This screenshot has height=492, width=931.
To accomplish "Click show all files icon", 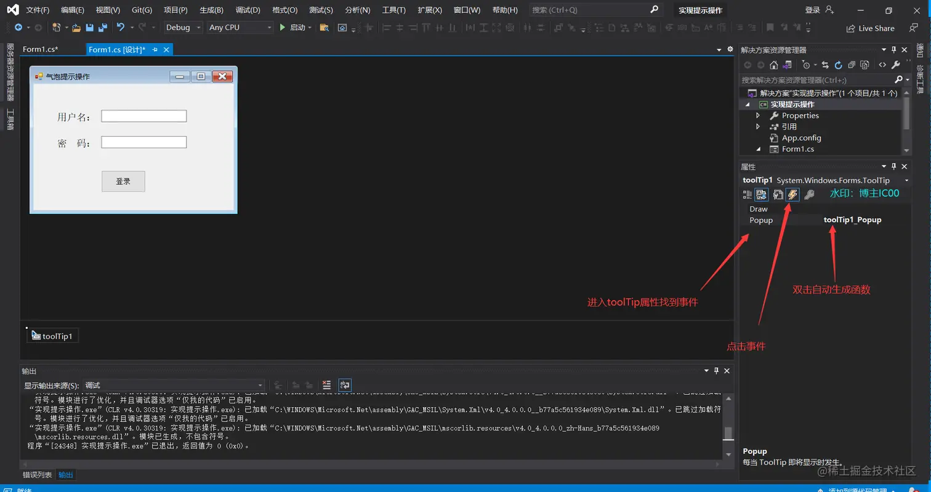I will tap(864, 65).
